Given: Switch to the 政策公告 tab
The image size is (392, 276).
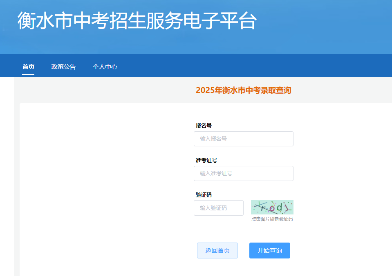Looking at the screenshot, I should click(63, 67).
